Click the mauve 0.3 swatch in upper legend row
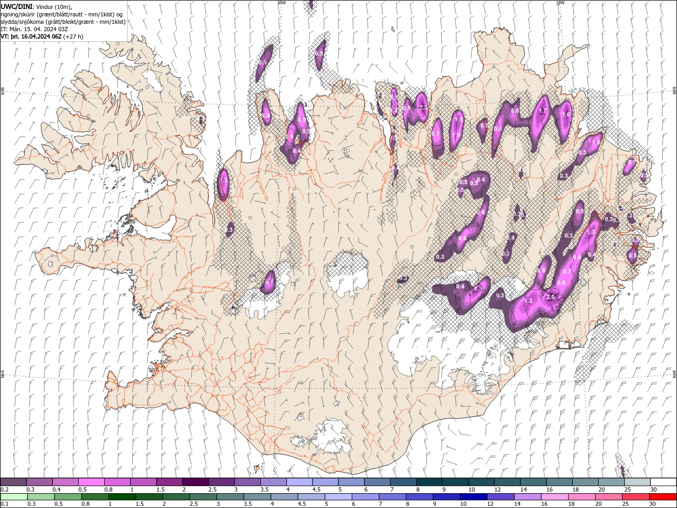Image resolution: width=677 pixels, height=508 pixels. (39, 482)
